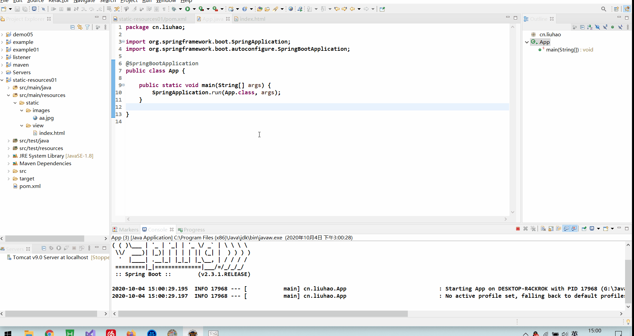Open the Display Selected Console dropdown

[x=598, y=229]
